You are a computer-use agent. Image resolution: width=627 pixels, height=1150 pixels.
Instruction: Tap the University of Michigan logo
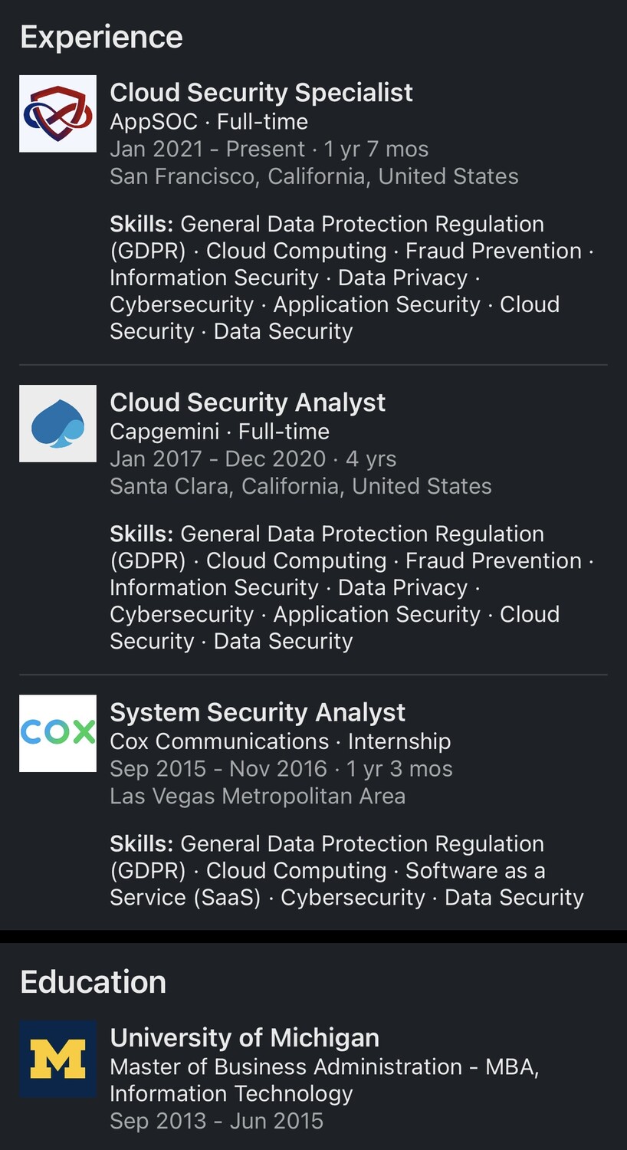(57, 1058)
